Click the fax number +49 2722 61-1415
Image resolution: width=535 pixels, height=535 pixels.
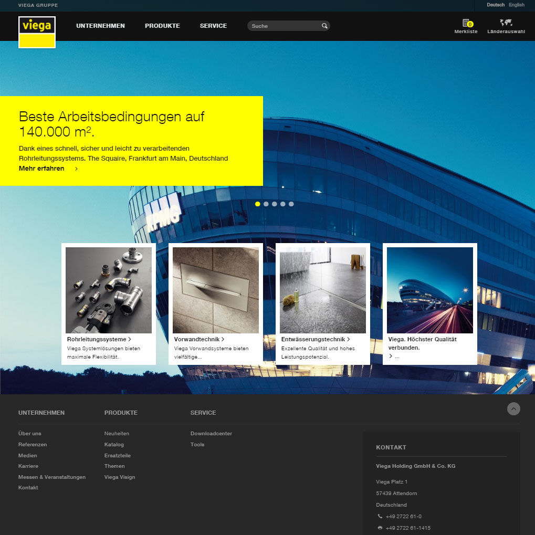tap(408, 528)
